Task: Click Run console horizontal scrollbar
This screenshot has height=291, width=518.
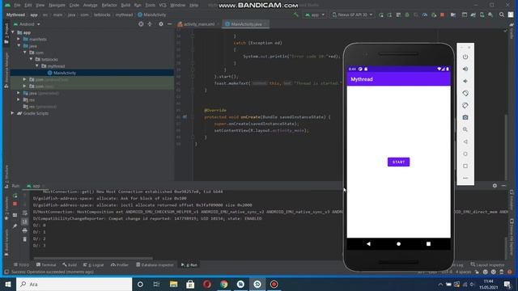Action: pos(93,259)
